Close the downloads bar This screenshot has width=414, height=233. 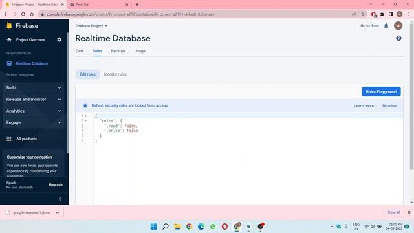409,212
